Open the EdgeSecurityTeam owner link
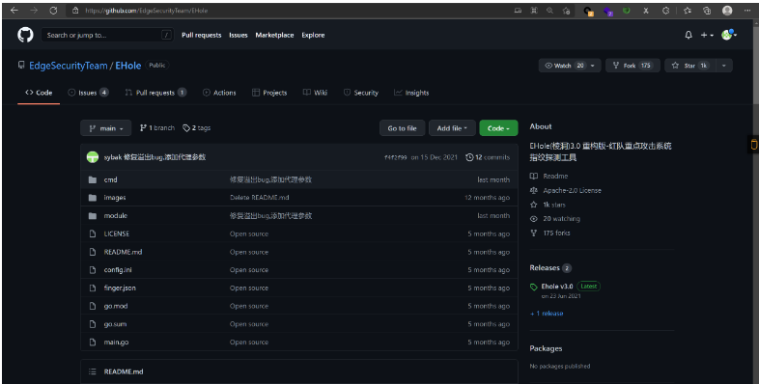 click(69, 66)
